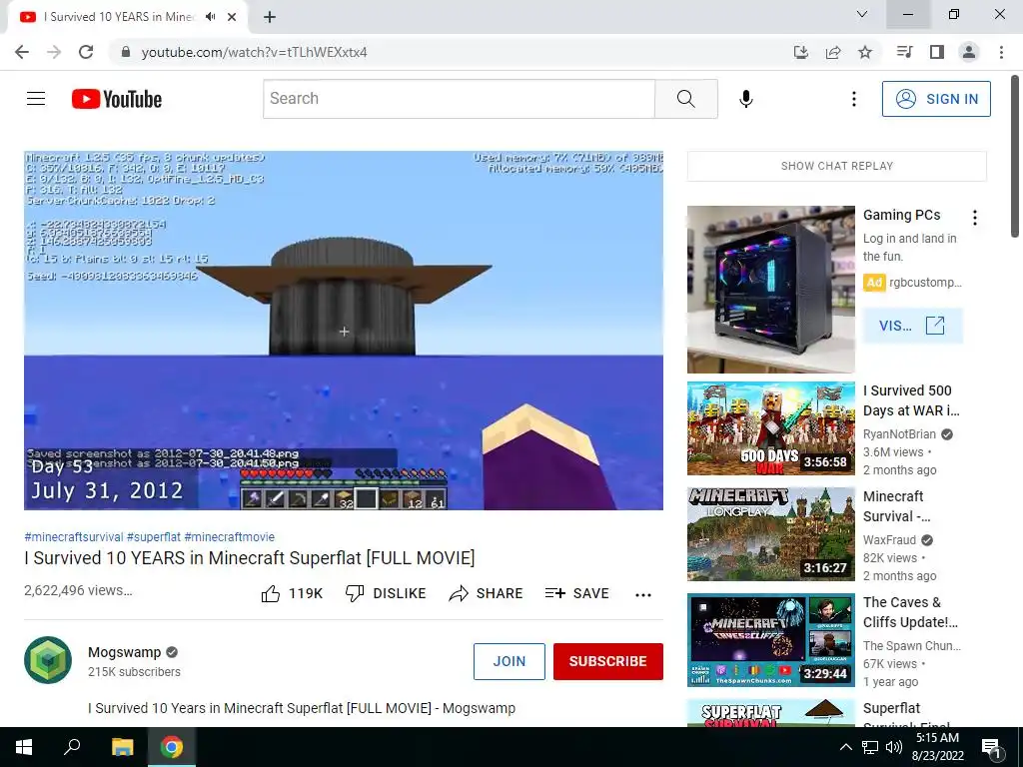Click the search magnifier button
The height and width of the screenshot is (767, 1023).
tap(685, 99)
